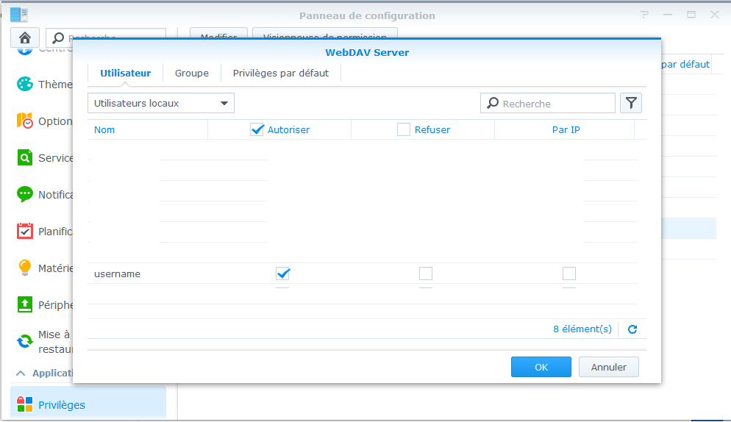Open the Mise à jour restore icon
Viewport: 731px width, 422px height.
click(25, 341)
